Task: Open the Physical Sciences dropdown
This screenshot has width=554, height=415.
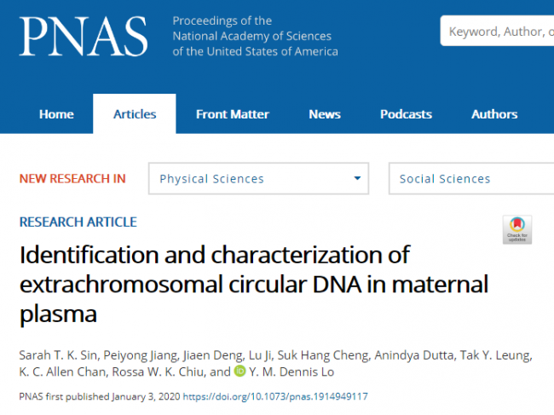Action: click(258, 178)
